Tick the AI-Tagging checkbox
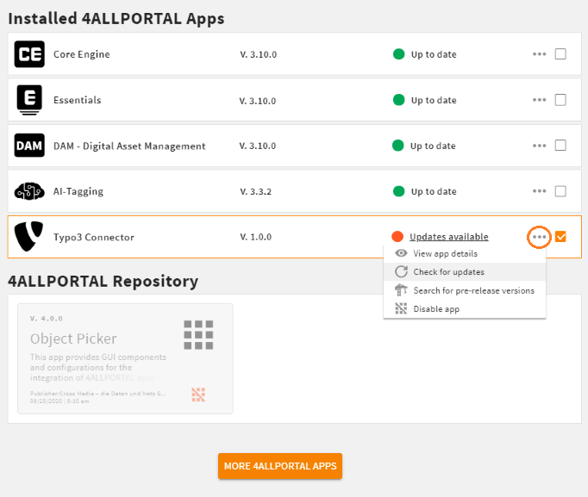This screenshot has width=588, height=497. (560, 191)
